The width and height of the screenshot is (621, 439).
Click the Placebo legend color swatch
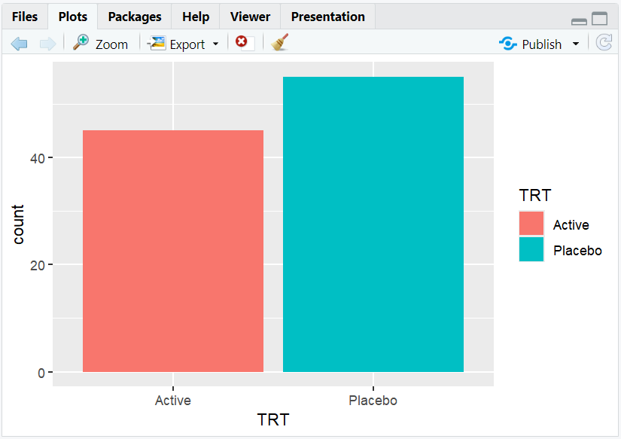pyautogui.click(x=531, y=249)
